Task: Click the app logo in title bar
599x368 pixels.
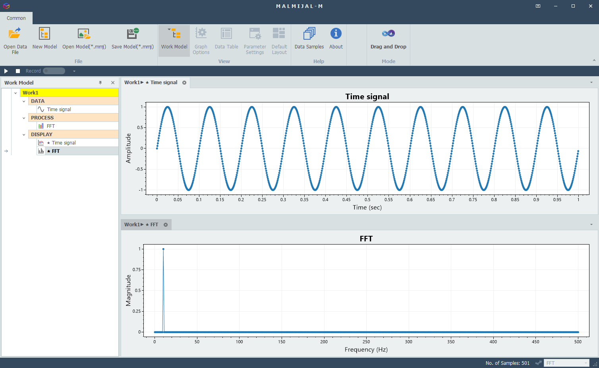Action: click(x=6, y=6)
